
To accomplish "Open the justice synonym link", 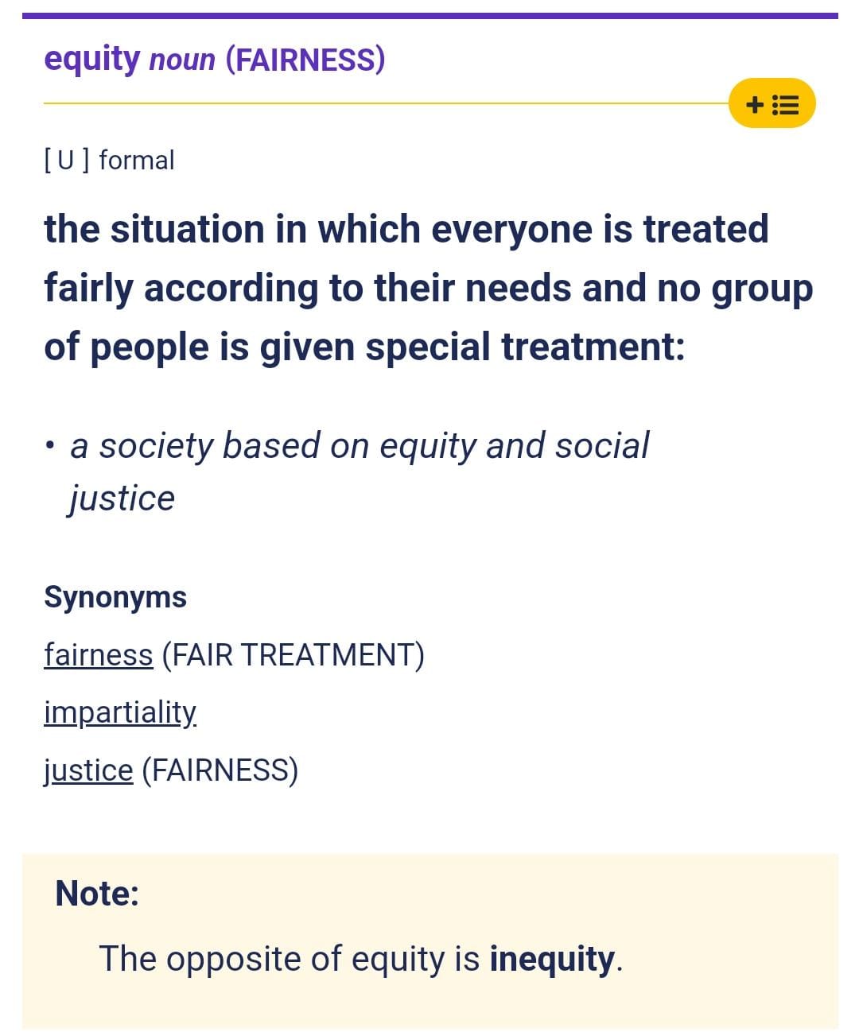I will click(x=88, y=770).
